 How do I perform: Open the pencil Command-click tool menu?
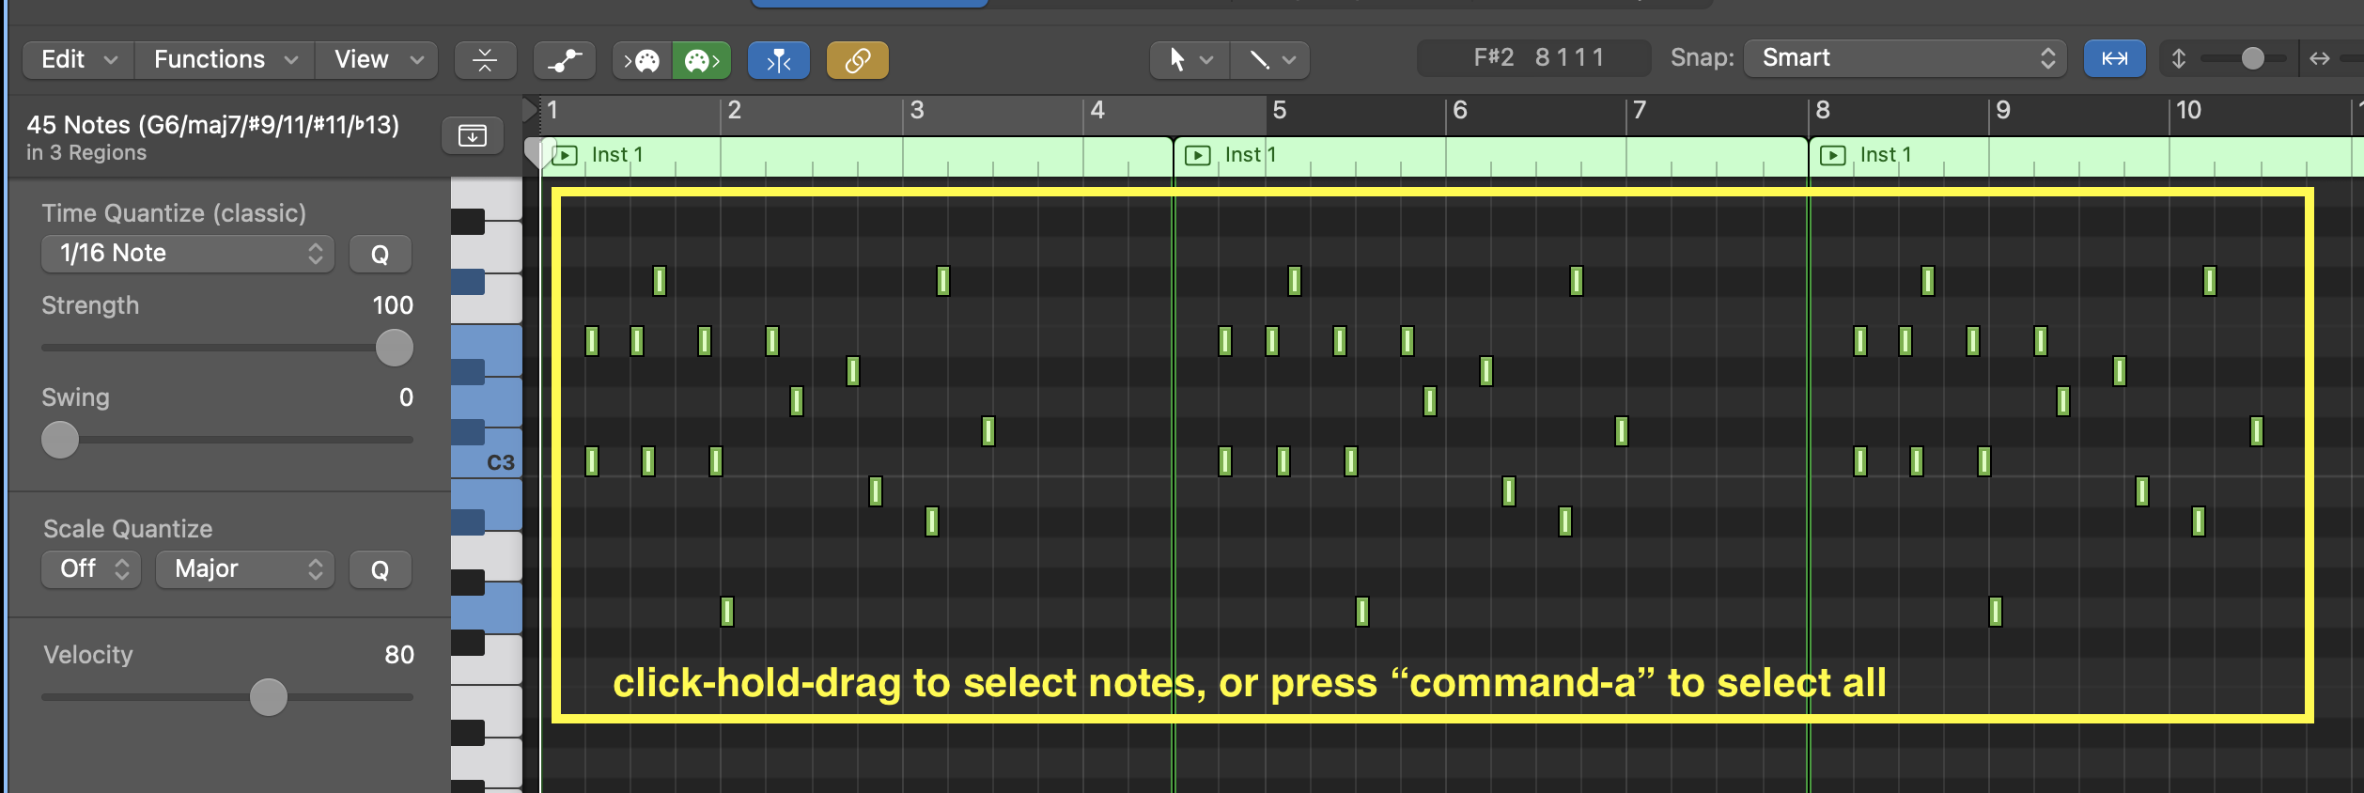tap(1270, 60)
